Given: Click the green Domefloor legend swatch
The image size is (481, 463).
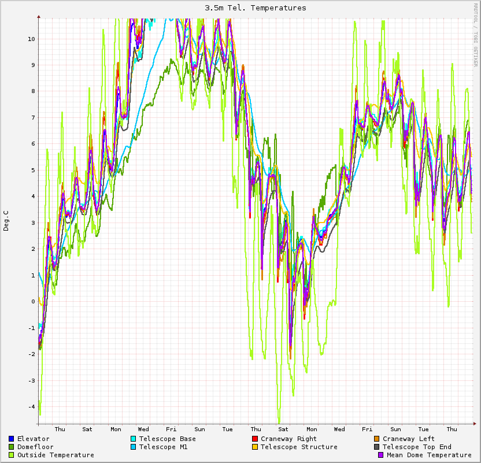Looking at the screenshot, I should 12,447.
